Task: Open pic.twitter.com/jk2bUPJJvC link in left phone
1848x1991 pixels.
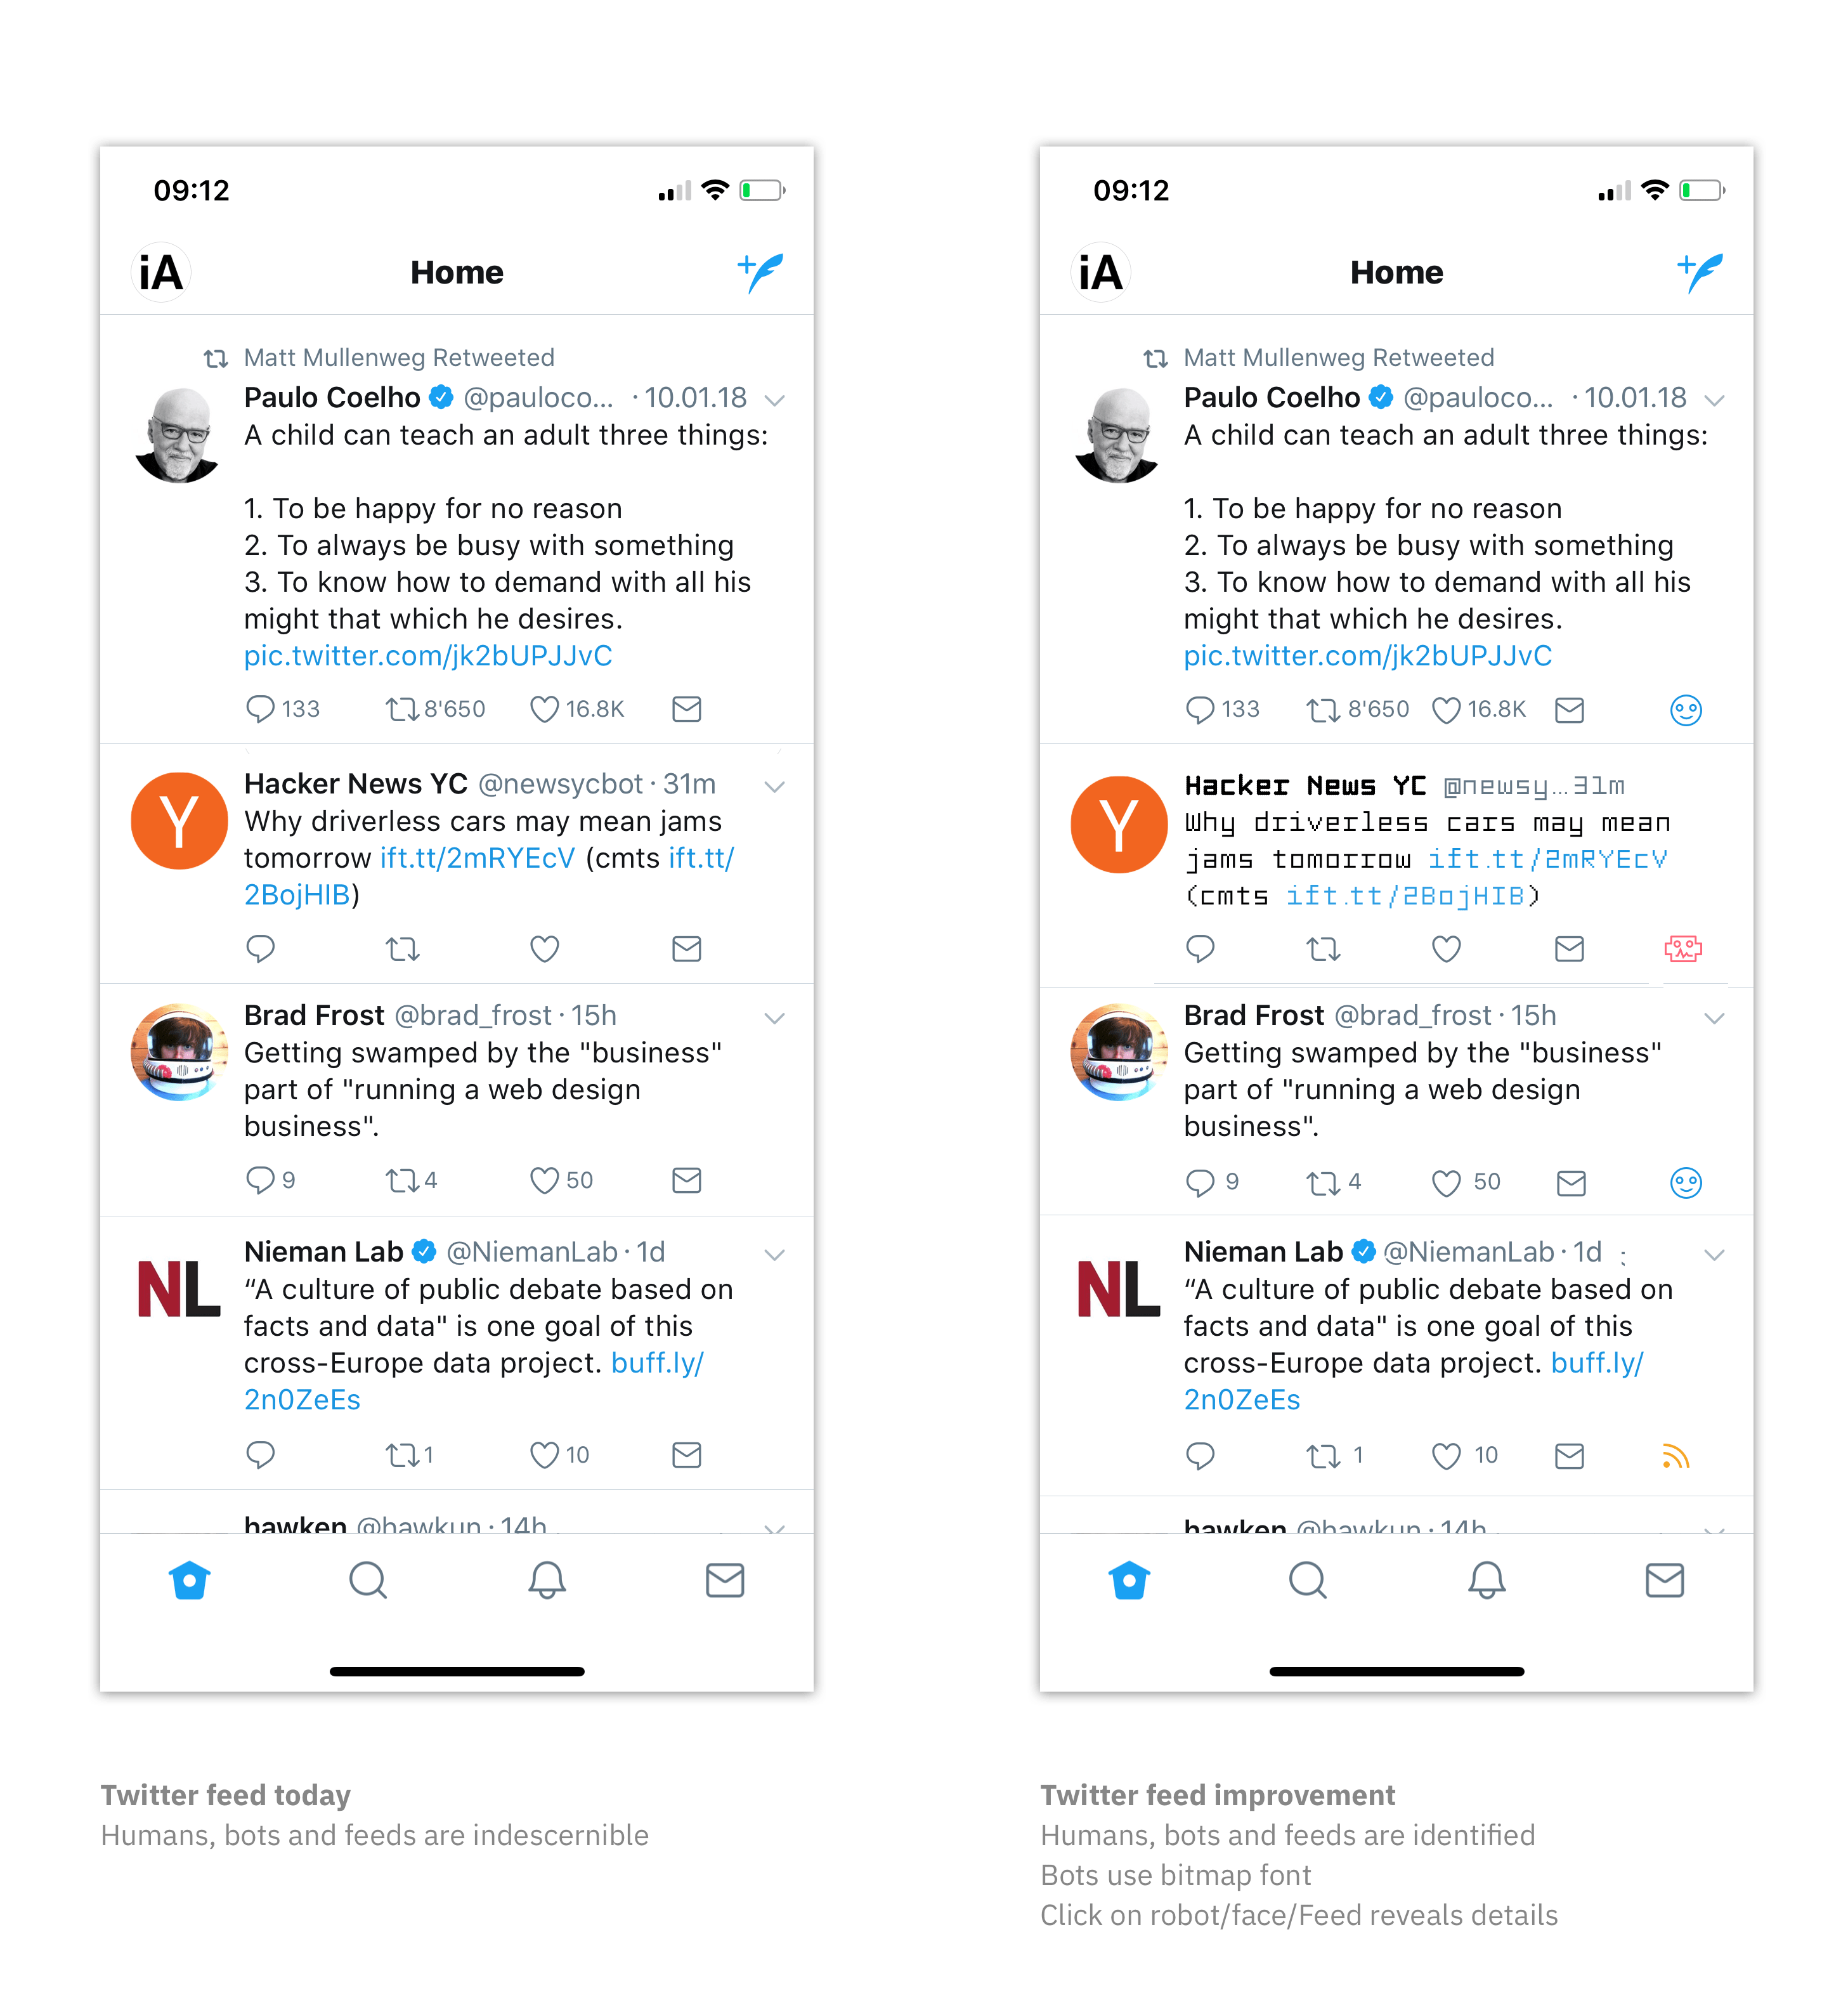Action: pyautogui.click(x=428, y=656)
